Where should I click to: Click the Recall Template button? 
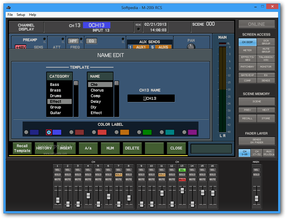[x=22, y=148]
